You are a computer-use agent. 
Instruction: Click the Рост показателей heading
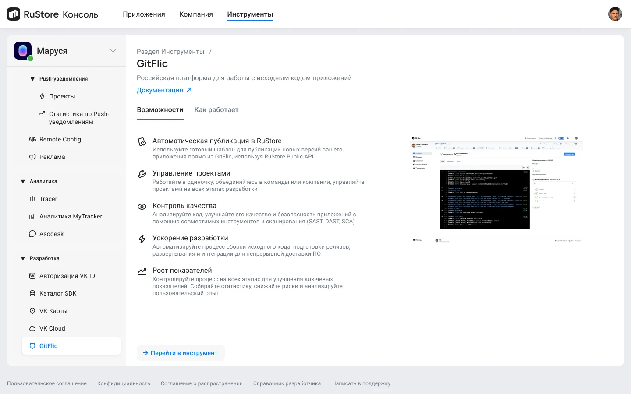182,271
